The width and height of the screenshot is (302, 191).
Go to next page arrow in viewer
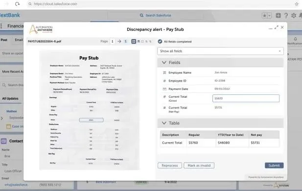tap(119, 42)
